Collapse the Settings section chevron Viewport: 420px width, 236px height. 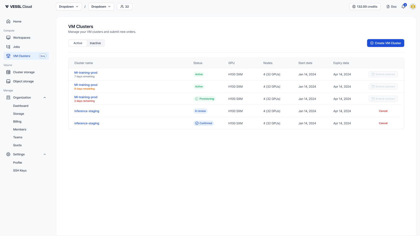tap(45, 154)
